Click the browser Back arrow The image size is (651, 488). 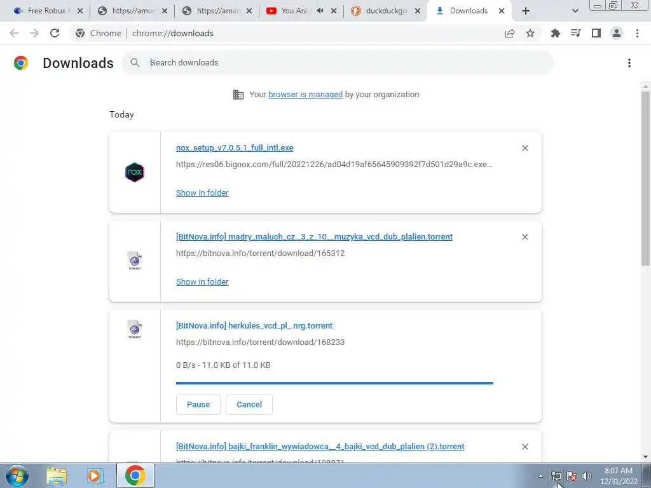point(14,33)
